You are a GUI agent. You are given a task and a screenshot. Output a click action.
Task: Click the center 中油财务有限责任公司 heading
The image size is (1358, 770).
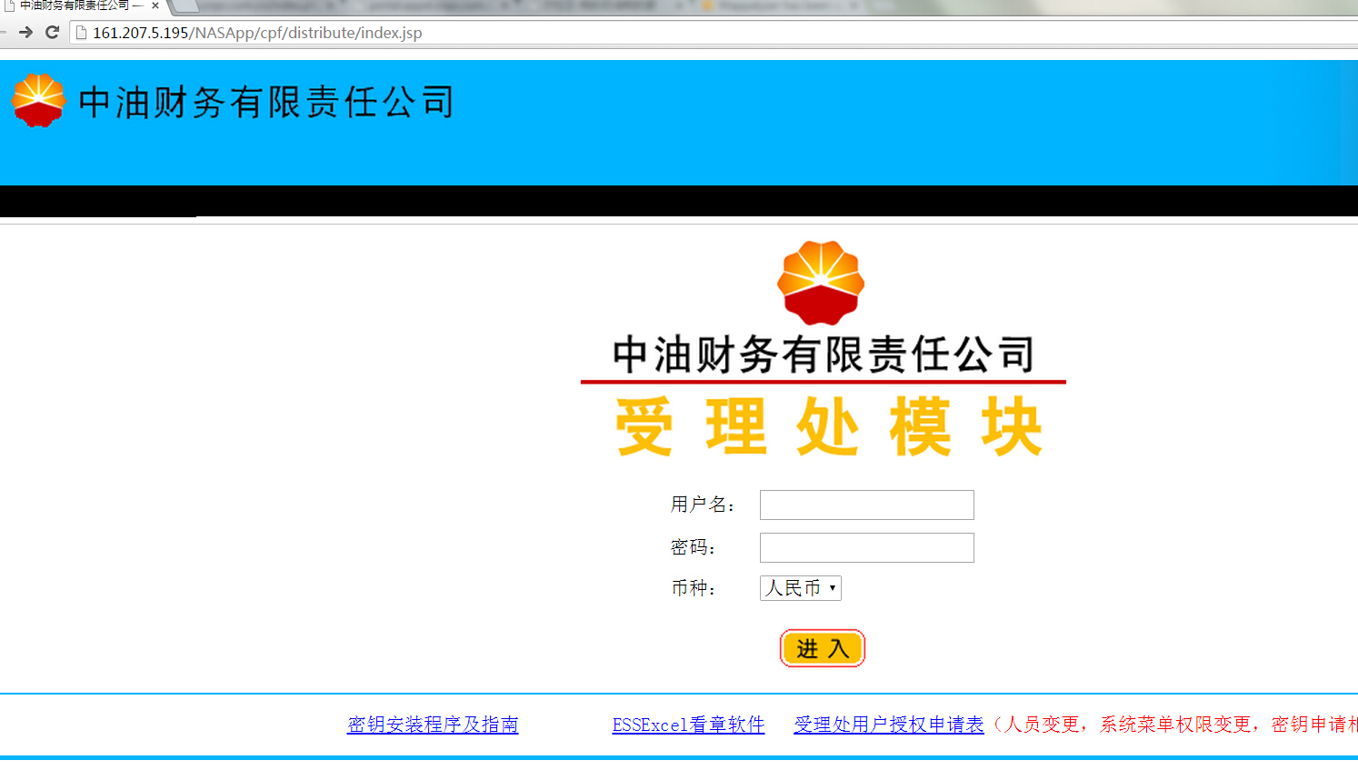(x=824, y=355)
